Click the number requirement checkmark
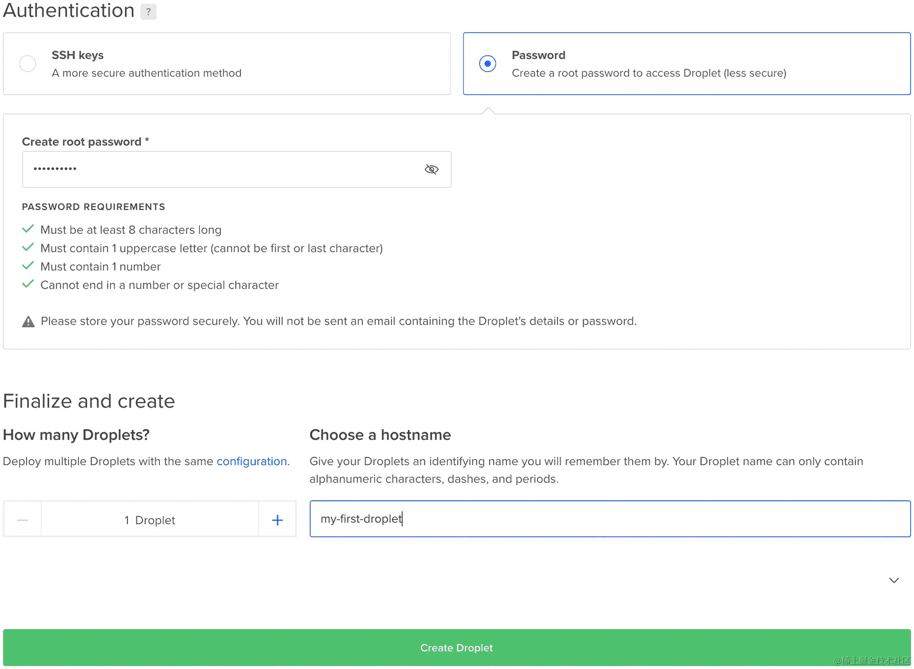This screenshot has width=914, height=669. point(28,266)
